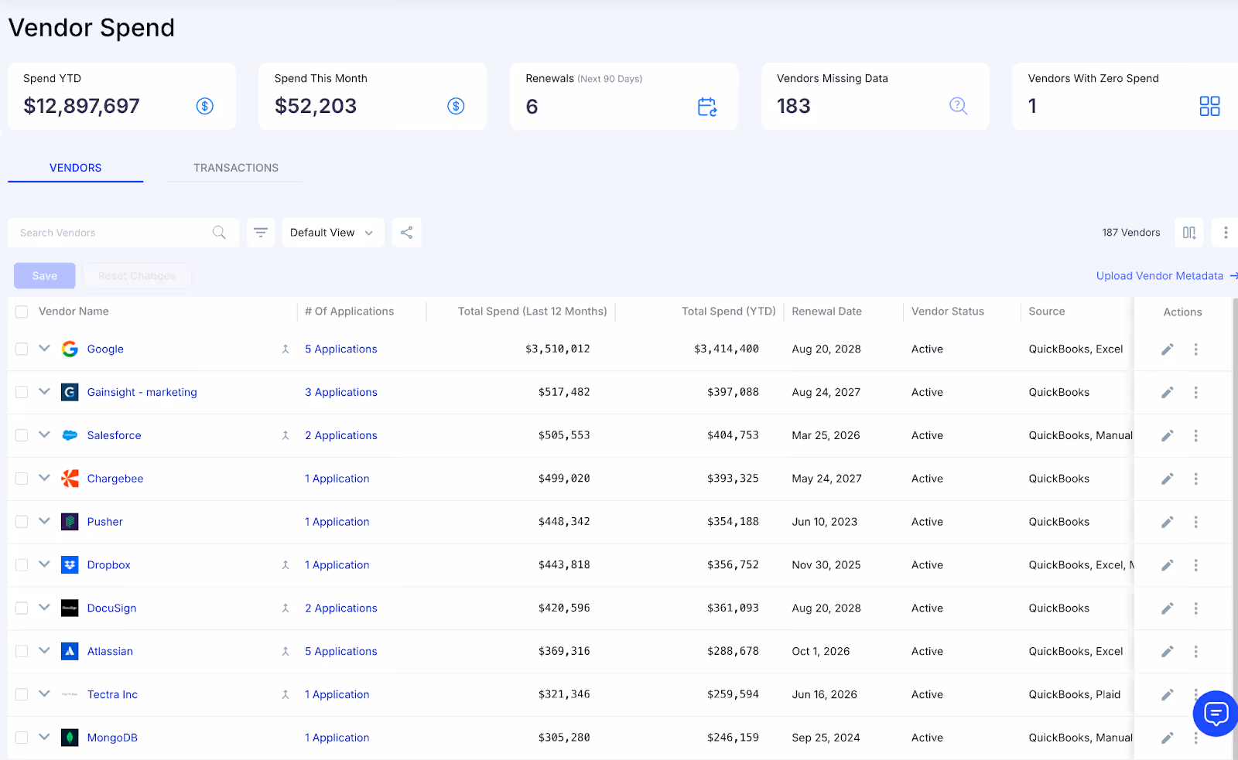The height and width of the screenshot is (760, 1238).
Task: Expand the Gainsight - marketing row chevron
Action: pos(44,392)
